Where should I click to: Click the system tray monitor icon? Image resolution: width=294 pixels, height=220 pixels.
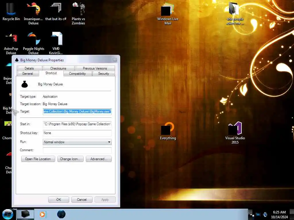tap(258, 215)
